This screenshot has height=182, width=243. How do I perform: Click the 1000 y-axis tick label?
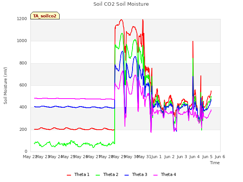(x=22, y=41)
